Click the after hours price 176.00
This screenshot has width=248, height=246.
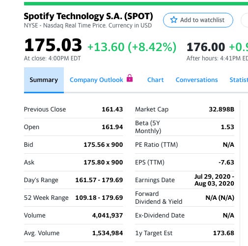(206, 47)
